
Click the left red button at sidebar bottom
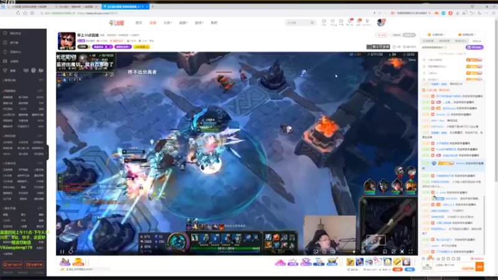pyautogui.click(x=12, y=264)
